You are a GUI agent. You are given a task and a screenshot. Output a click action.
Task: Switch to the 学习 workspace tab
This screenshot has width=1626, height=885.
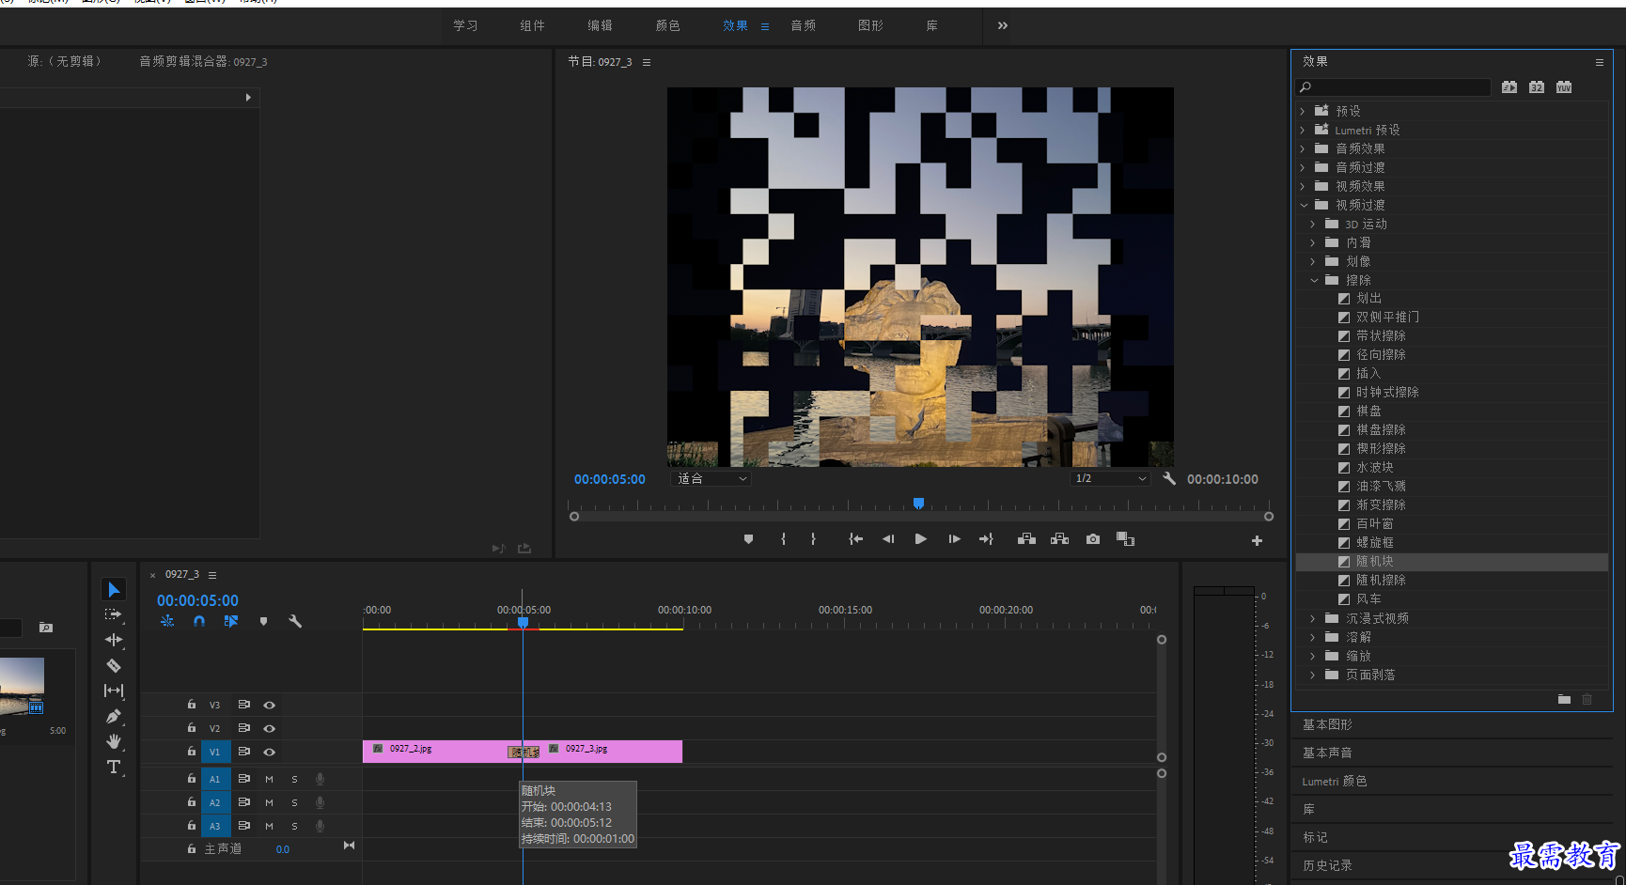pos(465,25)
